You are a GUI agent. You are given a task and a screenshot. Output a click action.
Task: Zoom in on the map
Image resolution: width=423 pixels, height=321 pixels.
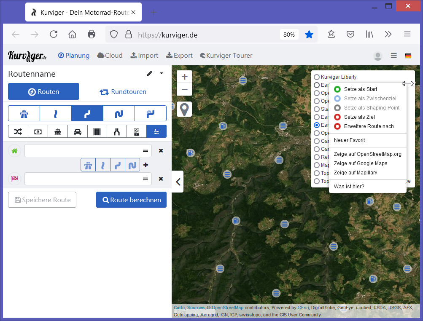point(185,77)
